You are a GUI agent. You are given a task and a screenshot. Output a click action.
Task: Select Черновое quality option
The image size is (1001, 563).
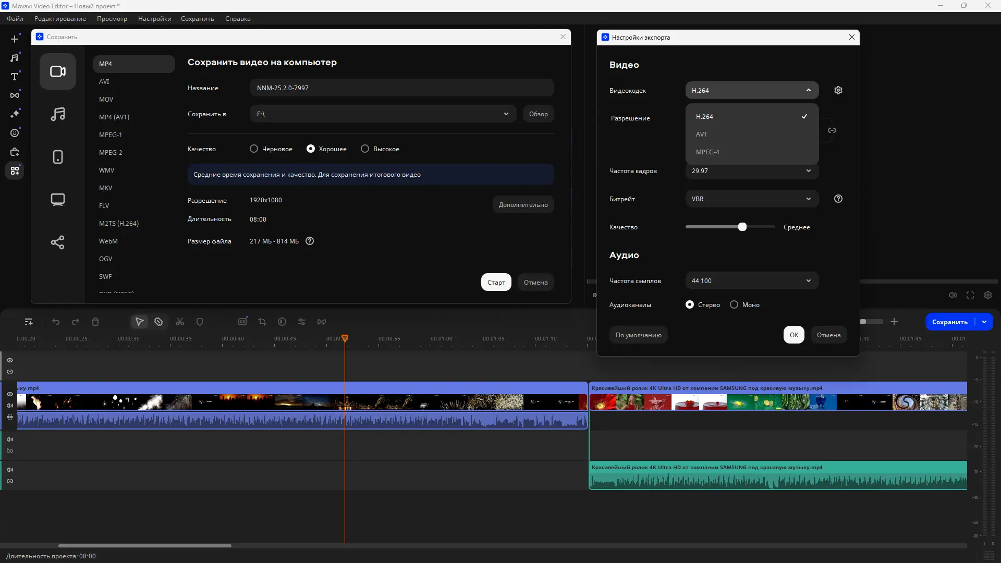point(254,149)
